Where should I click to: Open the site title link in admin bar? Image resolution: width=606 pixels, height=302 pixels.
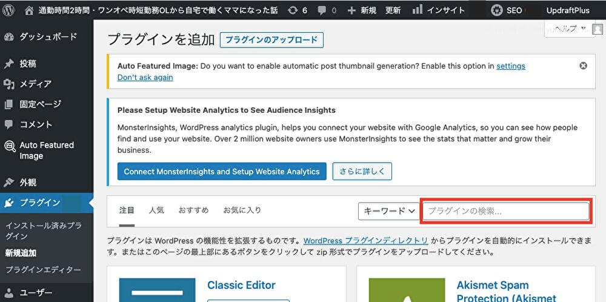[158, 10]
